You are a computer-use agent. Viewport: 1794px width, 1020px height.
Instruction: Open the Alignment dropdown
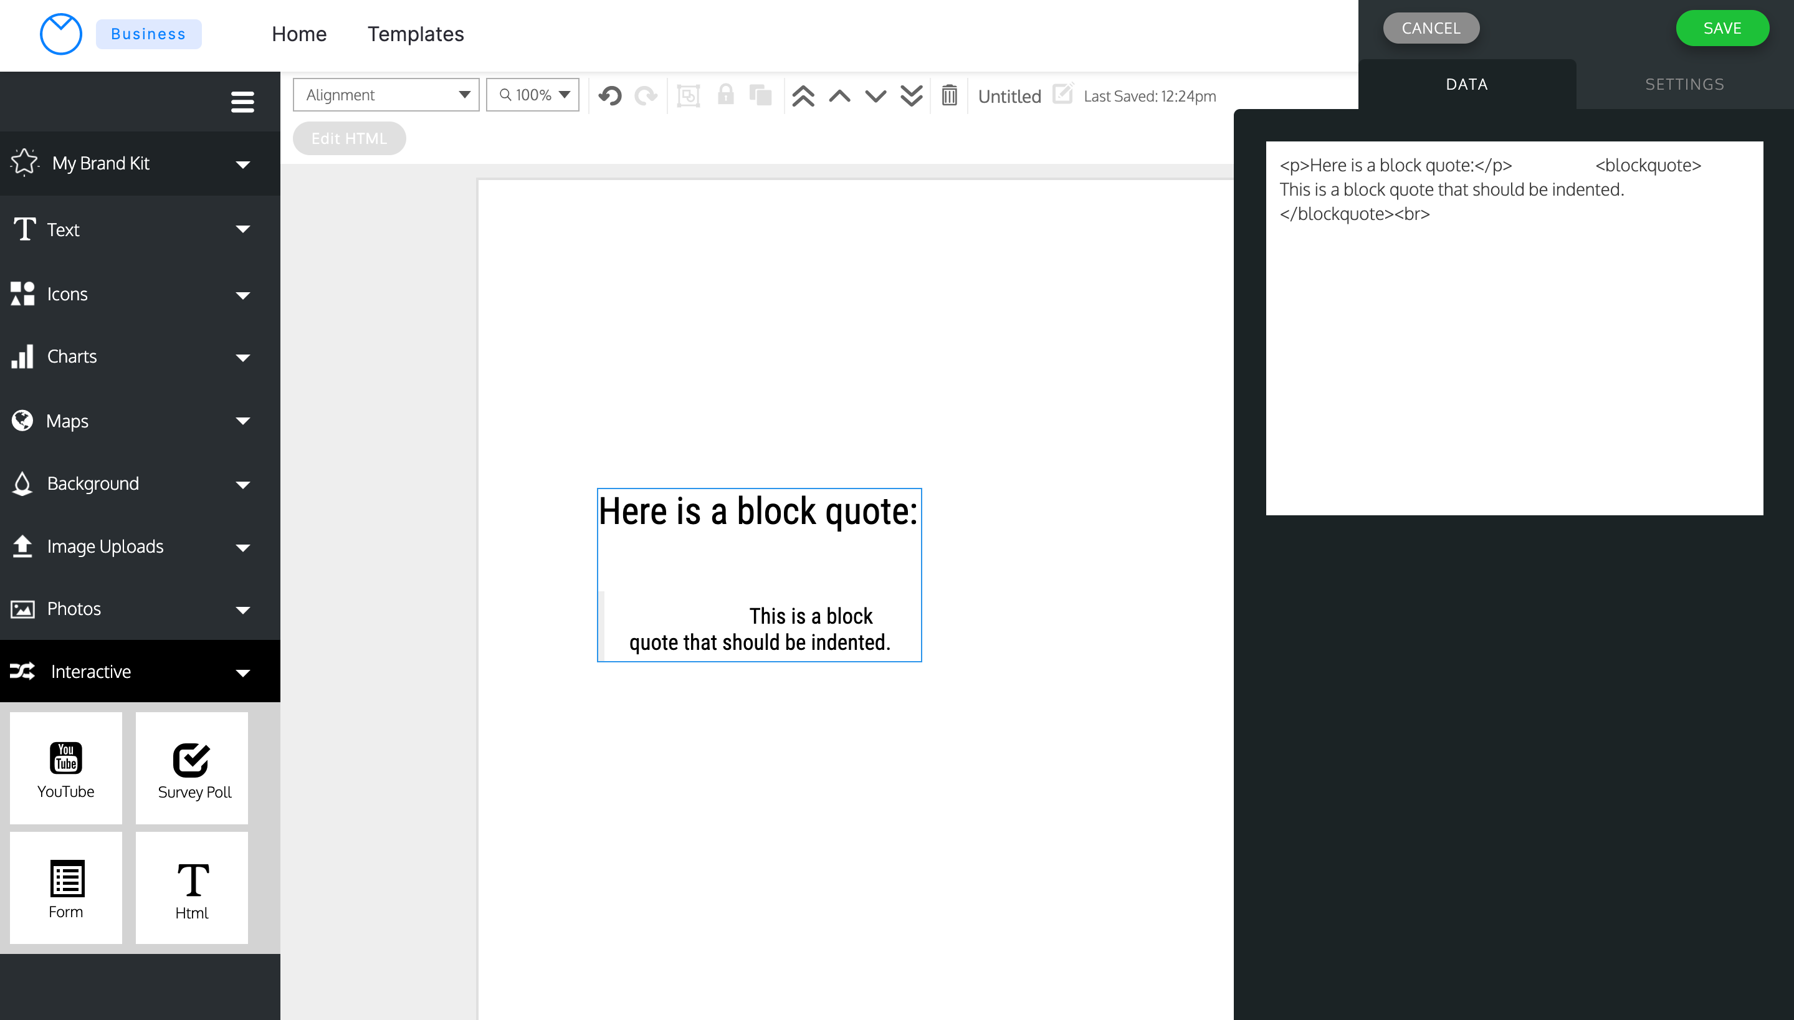pyautogui.click(x=386, y=95)
